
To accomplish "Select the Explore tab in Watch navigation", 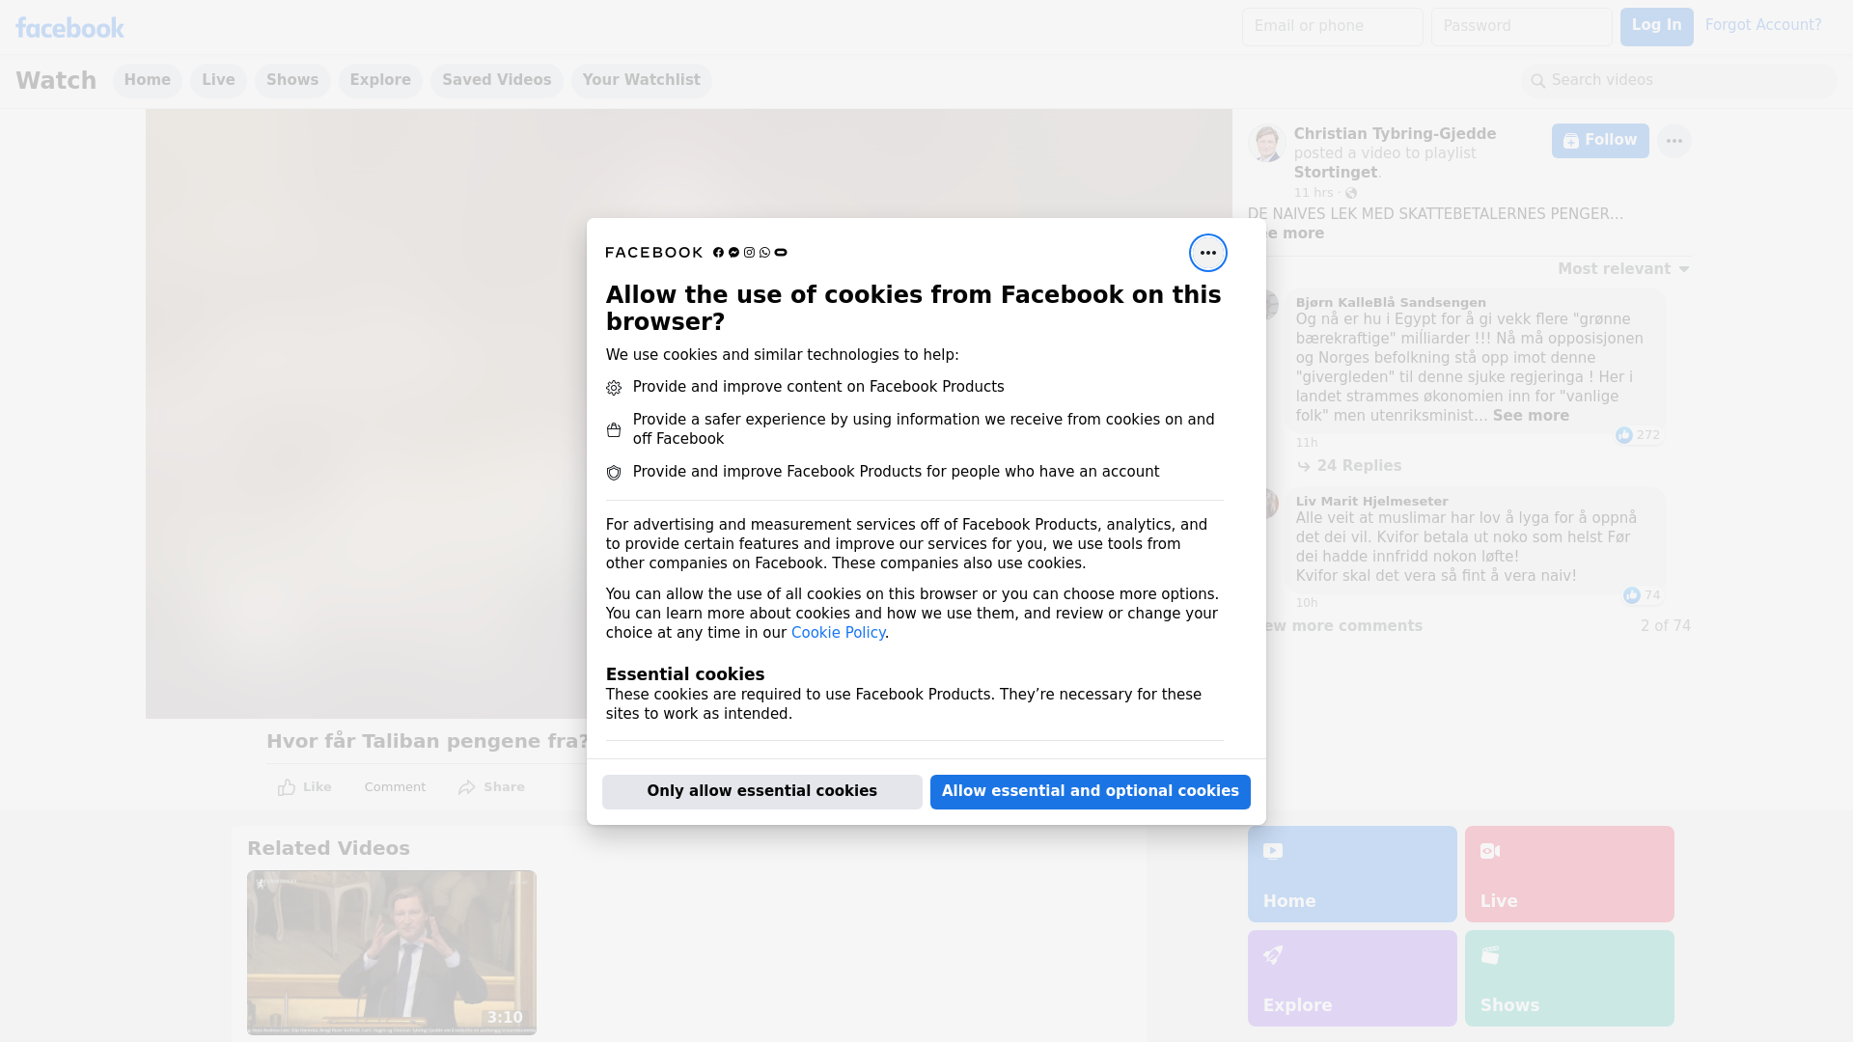I will [380, 81].
